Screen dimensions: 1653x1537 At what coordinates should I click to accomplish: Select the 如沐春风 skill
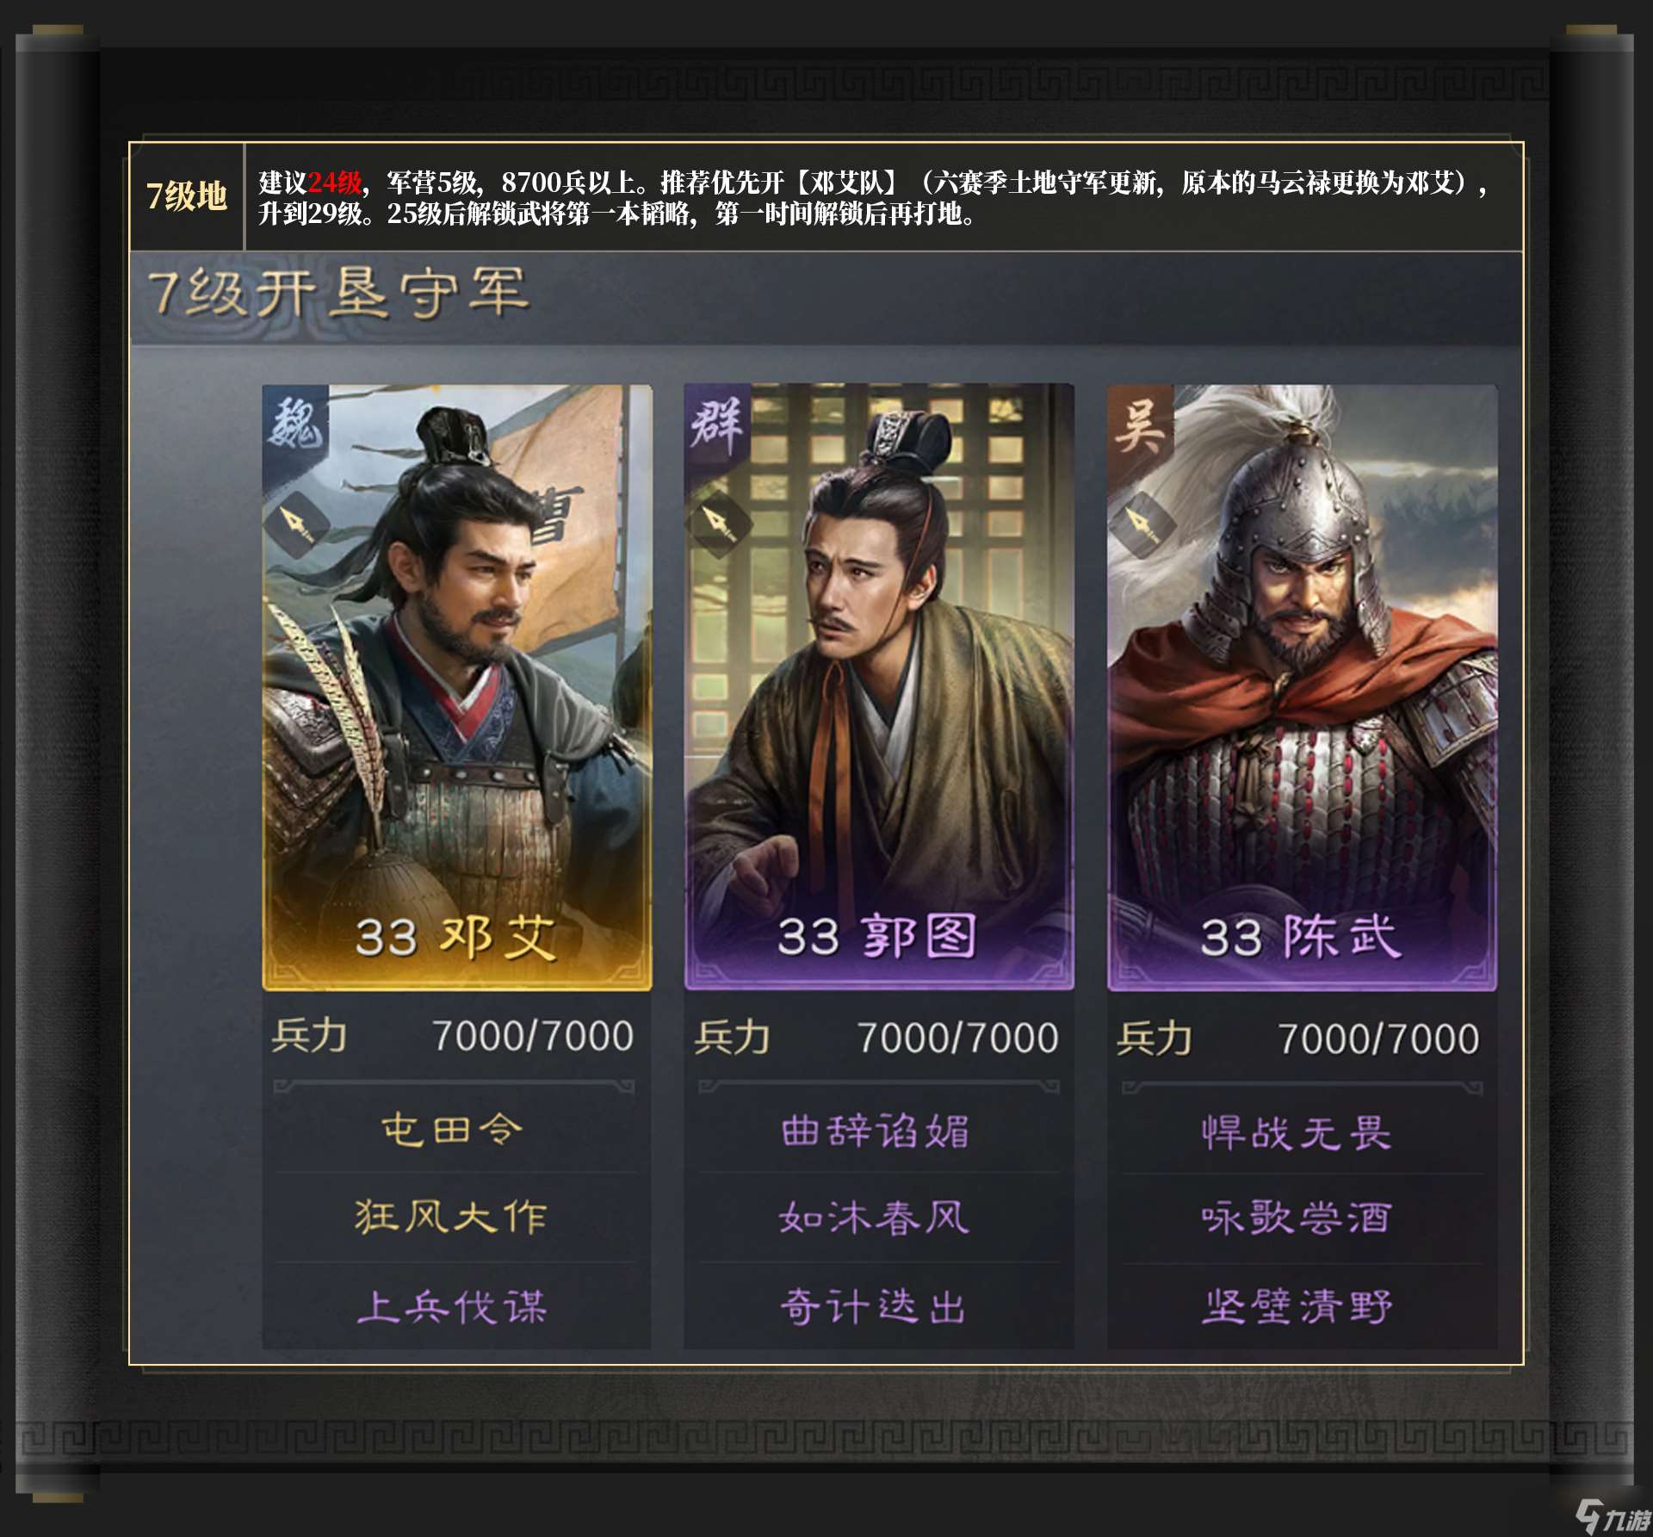tap(876, 1218)
